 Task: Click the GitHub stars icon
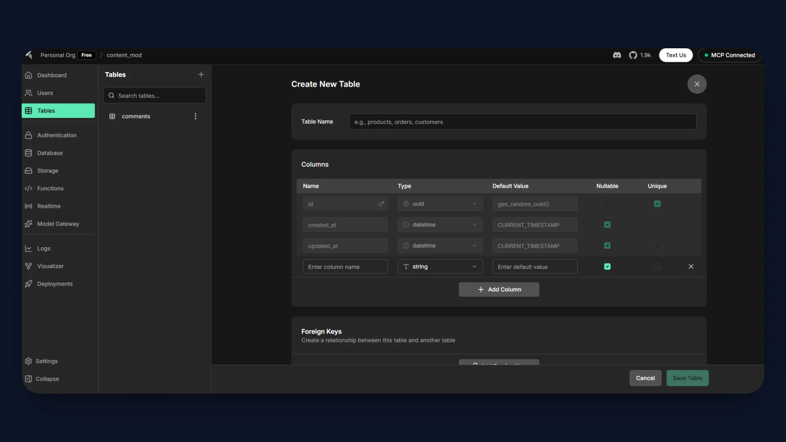click(x=633, y=55)
